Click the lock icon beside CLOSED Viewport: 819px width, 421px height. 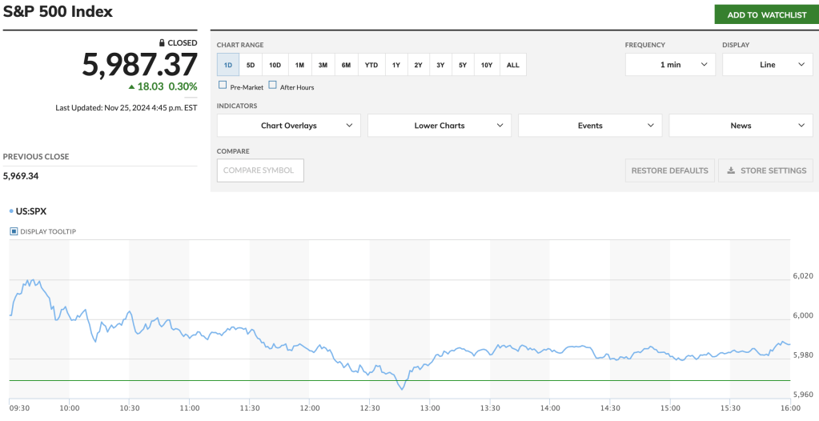point(162,43)
